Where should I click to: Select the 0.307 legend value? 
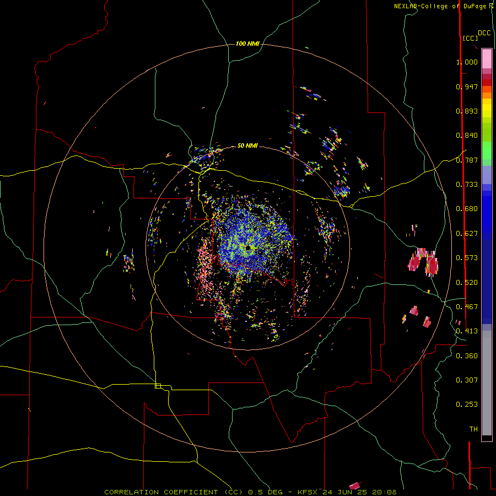467,380
